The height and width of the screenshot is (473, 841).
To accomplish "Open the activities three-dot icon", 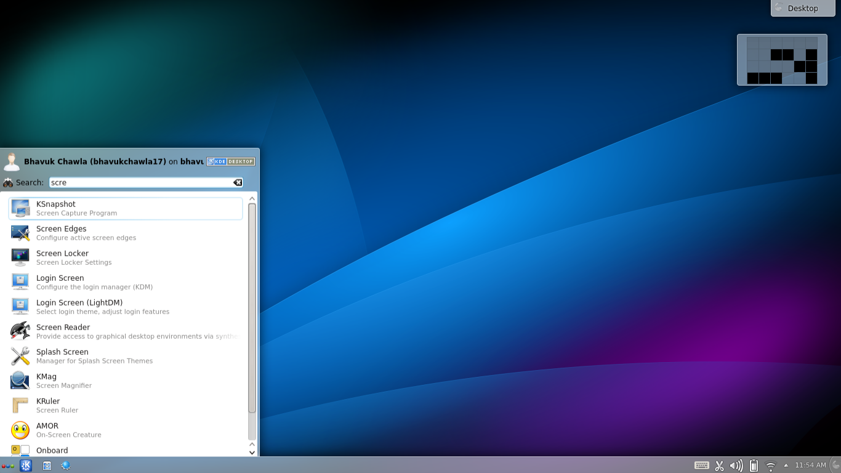I will 8,466.
